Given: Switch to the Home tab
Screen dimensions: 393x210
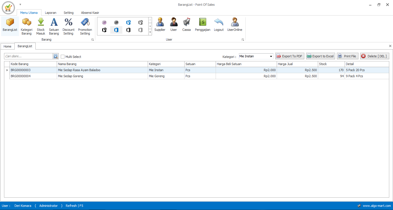Looking at the screenshot, I should [x=7, y=46].
